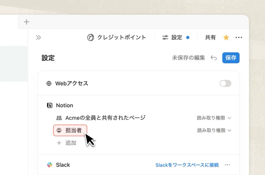This screenshot has height=175, width=265.
Task: Click the Slack label text
Action: pyautogui.click(x=63, y=165)
